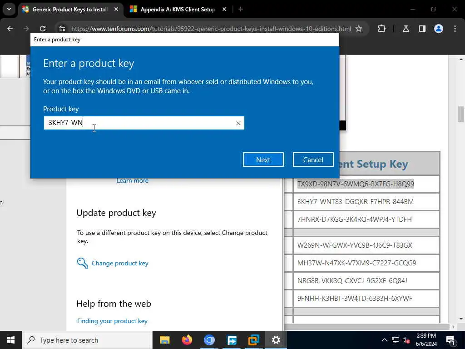Screen dimensions: 465x349
Task: Select key TX9XD-98N7V-6WMQ6-BX7FG-H8Q99
Action: point(356,184)
